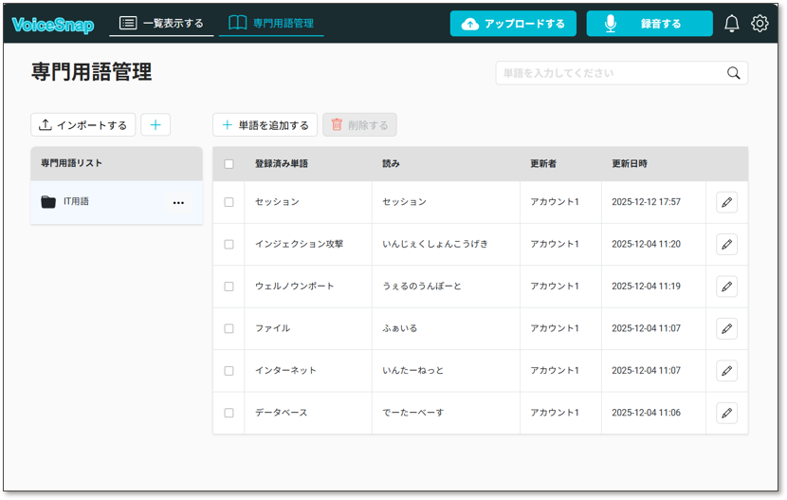Edit the データベース entry via the pencil icon
Screen dimensions: 787x500
726,413
